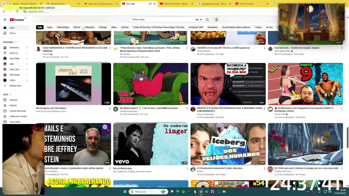Expand Mostrar mais in subscriptions
The width and height of the screenshot is (349, 196).
[15, 86]
